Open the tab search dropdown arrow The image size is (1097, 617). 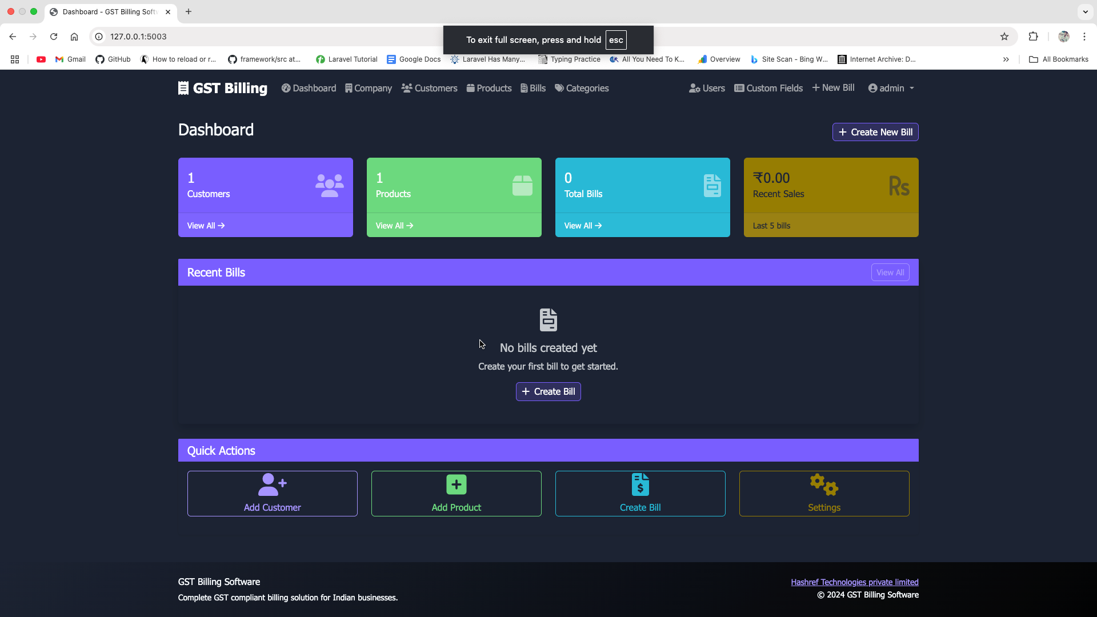(1085, 11)
